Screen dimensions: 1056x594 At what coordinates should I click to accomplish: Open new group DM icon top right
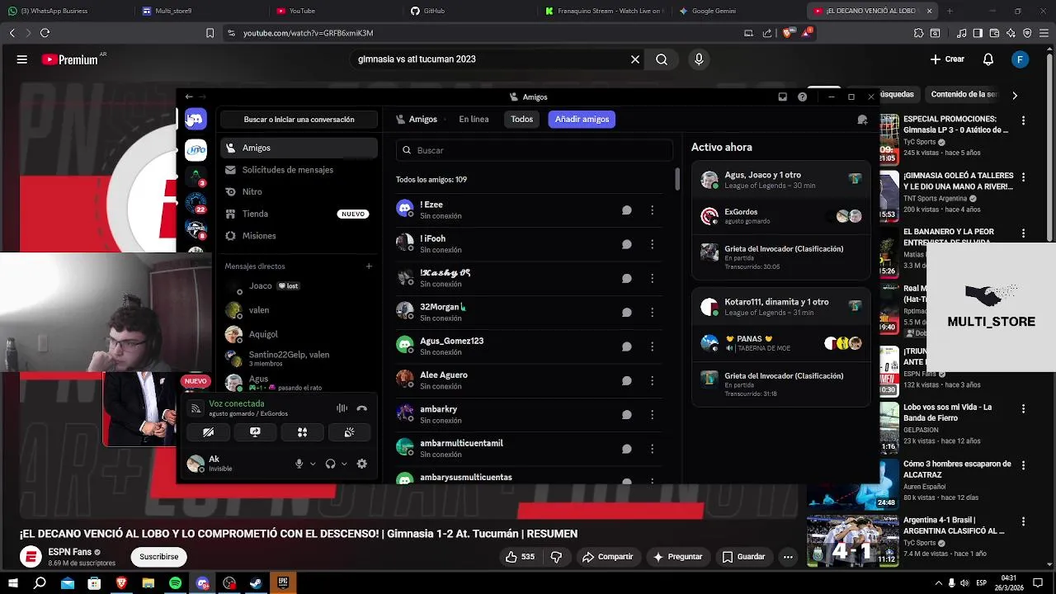coord(862,120)
